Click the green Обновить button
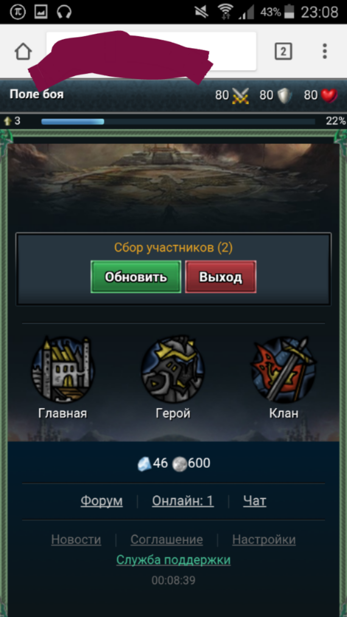Viewport: 347px width, 617px height. tap(136, 277)
